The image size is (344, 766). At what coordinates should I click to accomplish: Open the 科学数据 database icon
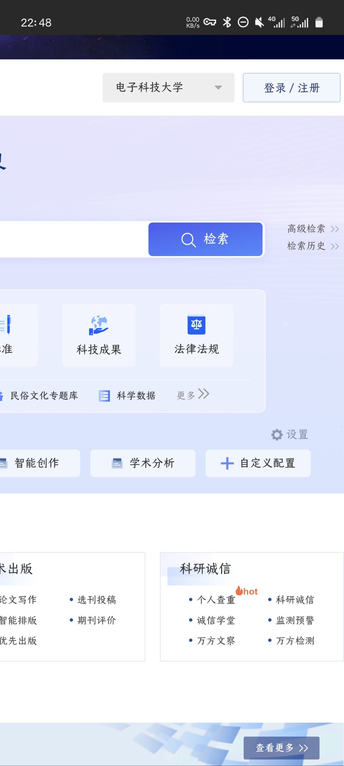tap(104, 396)
